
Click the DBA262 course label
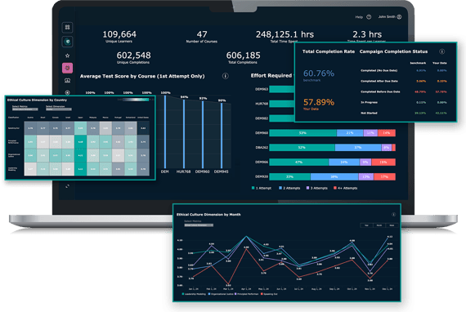(262, 148)
